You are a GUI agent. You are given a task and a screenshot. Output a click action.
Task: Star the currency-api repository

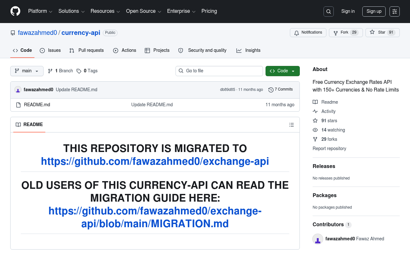[382, 33]
